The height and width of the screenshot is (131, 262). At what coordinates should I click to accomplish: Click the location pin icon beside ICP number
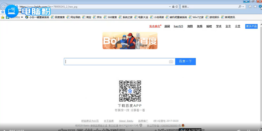pyautogui.click(x=141, y=125)
